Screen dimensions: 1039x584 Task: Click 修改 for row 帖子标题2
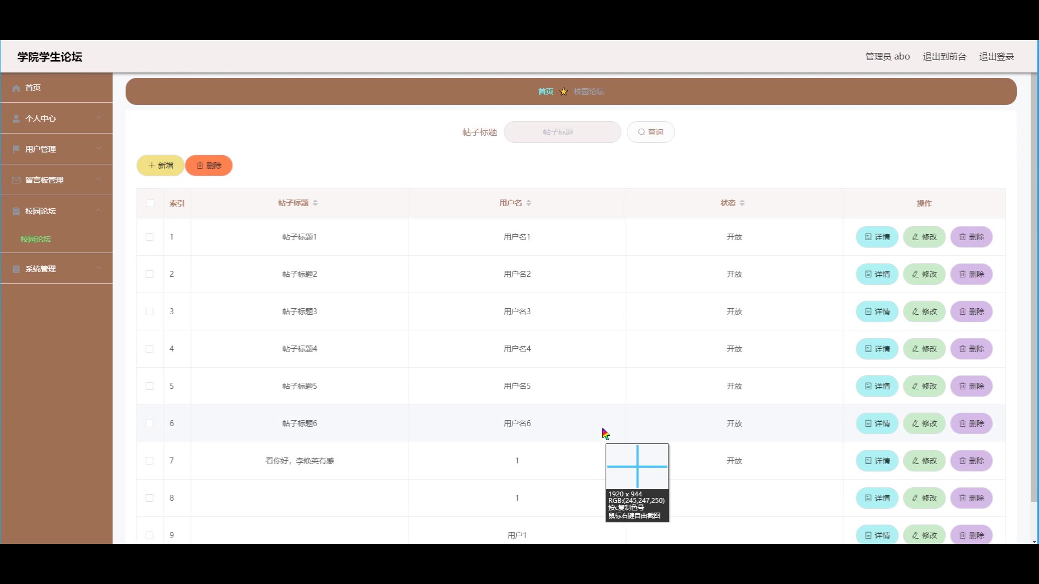click(924, 274)
